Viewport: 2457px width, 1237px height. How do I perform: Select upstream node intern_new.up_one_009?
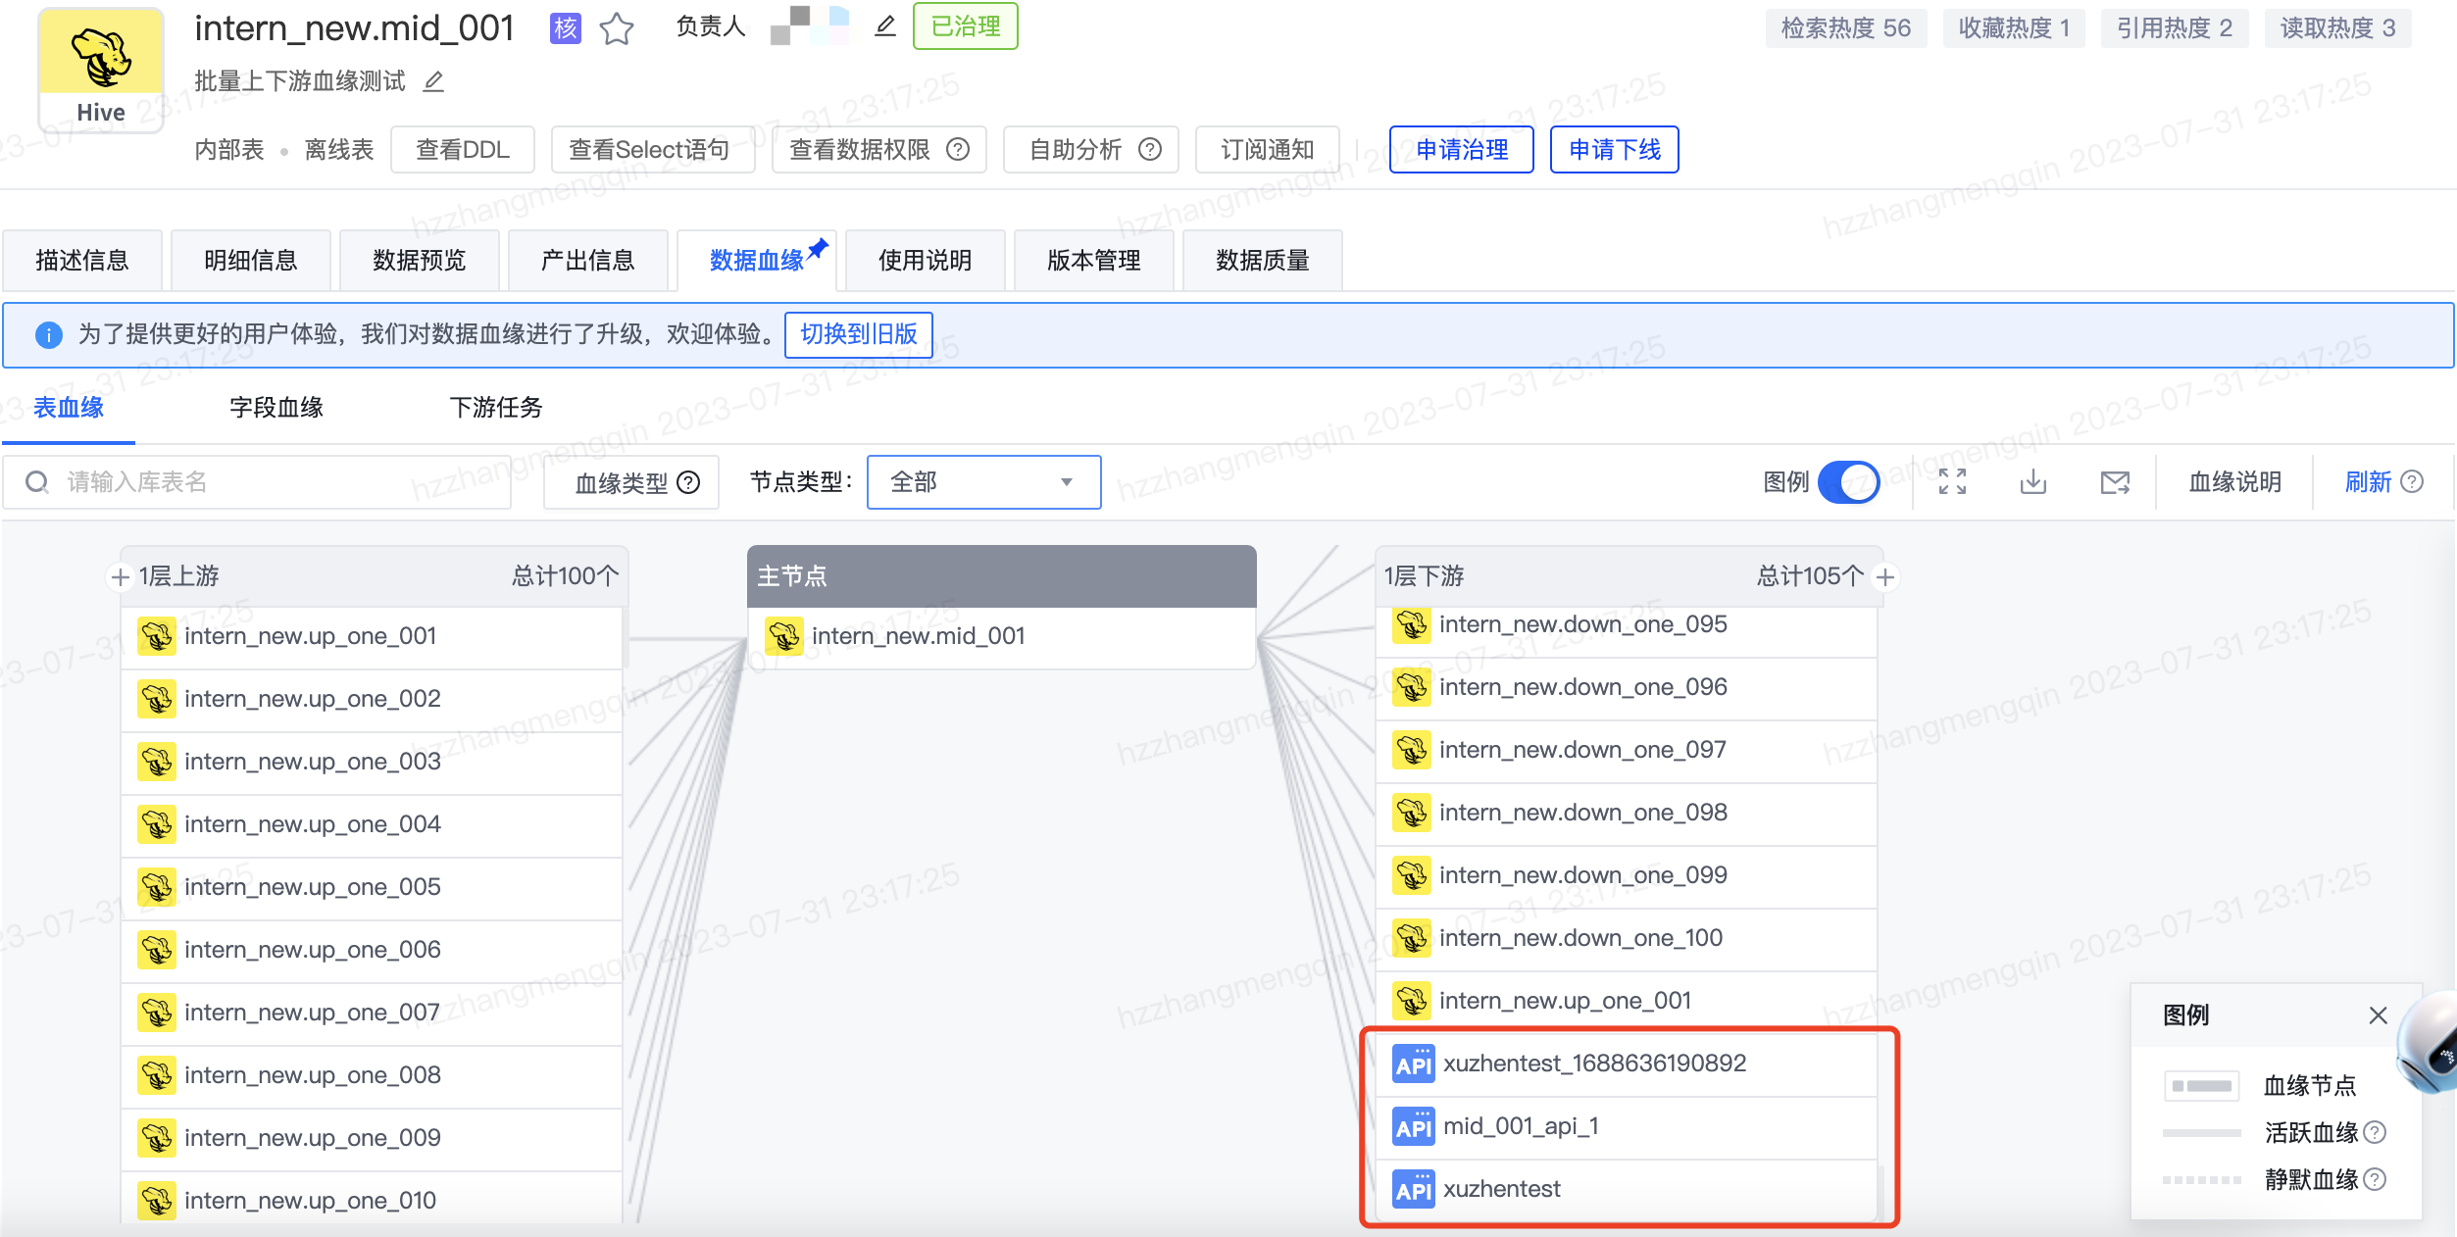373,1139
